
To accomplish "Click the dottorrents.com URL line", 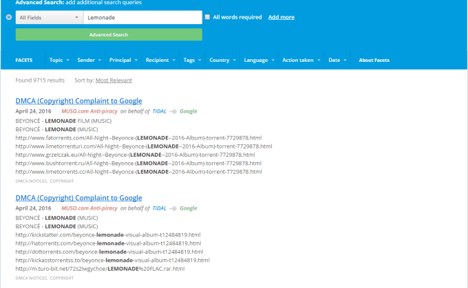I will [109, 252].
